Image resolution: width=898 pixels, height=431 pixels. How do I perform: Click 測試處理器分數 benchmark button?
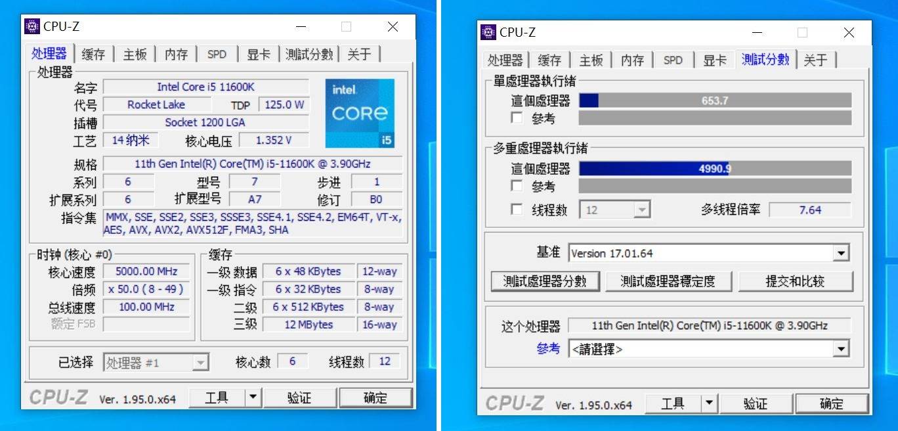coord(545,281)
